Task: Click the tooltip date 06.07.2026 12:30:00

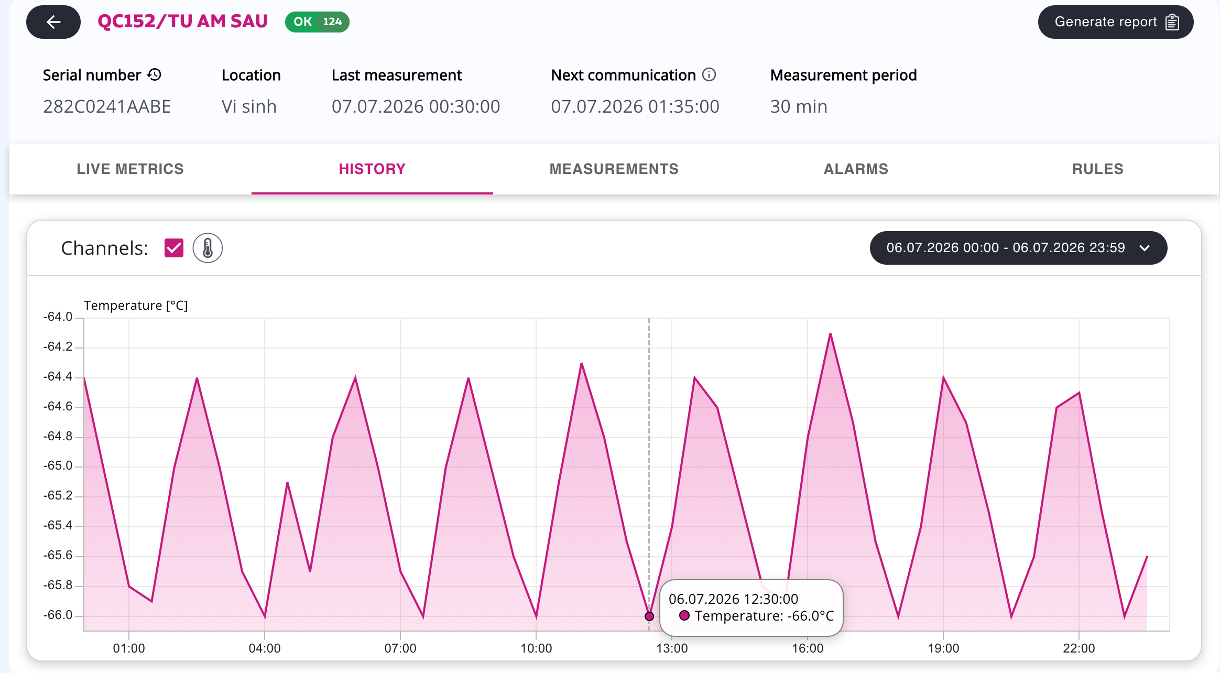Action: tap(733, 599)
